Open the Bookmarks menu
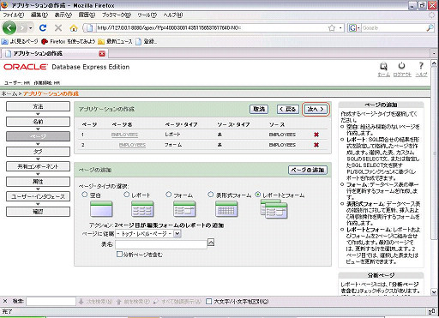Screen dimensions: 439x318 [x=117, y=15]
